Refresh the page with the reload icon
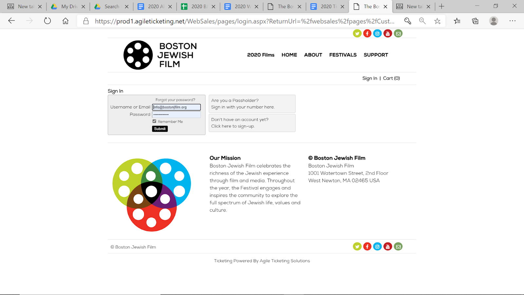This screenshot has height=295, width=524. point(47,21)
